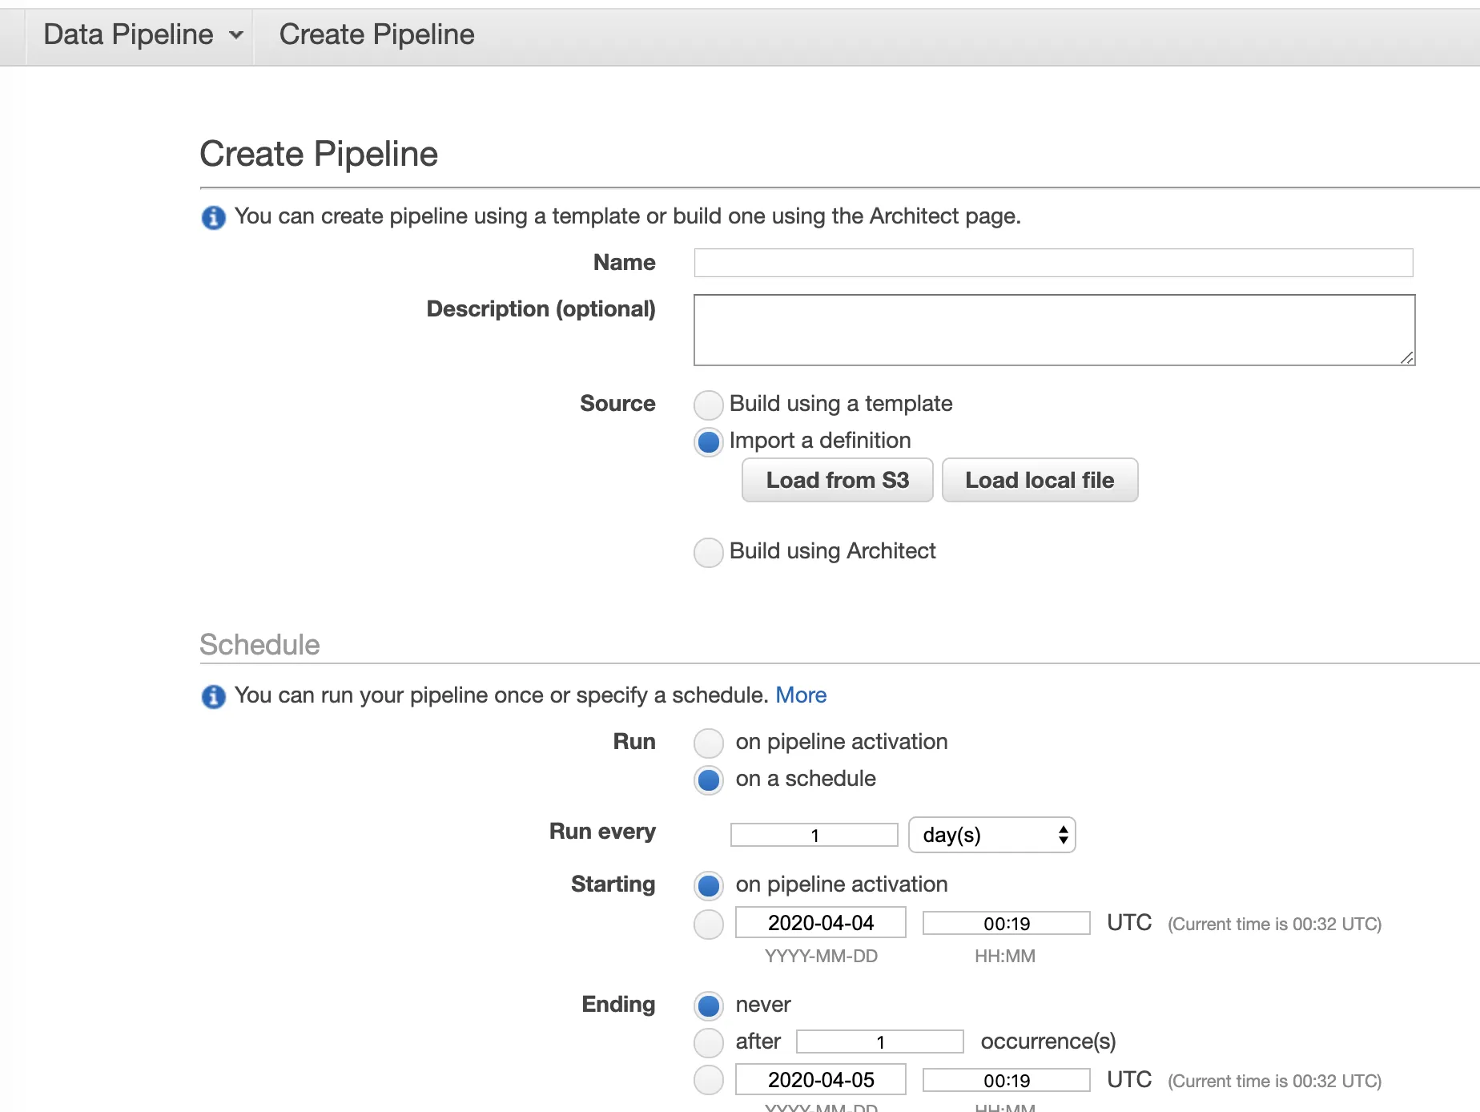Screen dimensions: 1480x1112
Task: Choose Build using Architect option
Action: click(x=709, y=552)
